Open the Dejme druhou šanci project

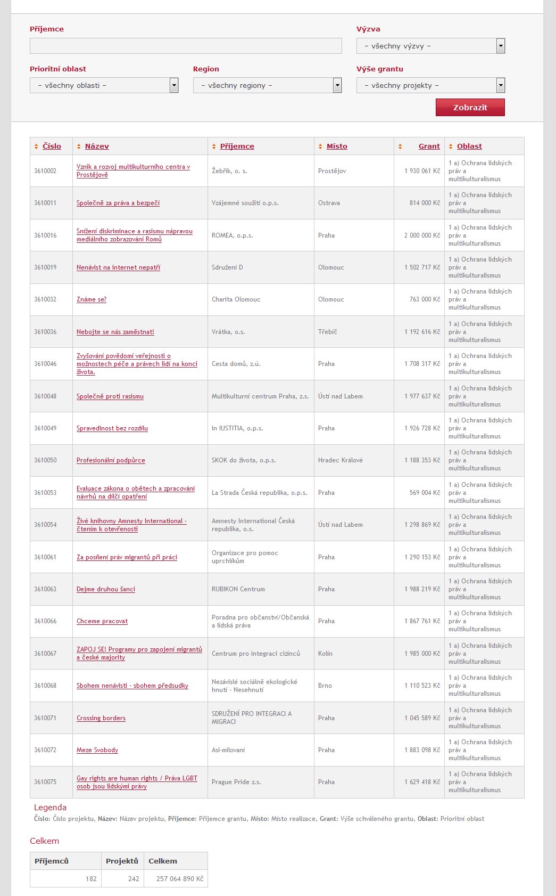click(x=106, y=589)
